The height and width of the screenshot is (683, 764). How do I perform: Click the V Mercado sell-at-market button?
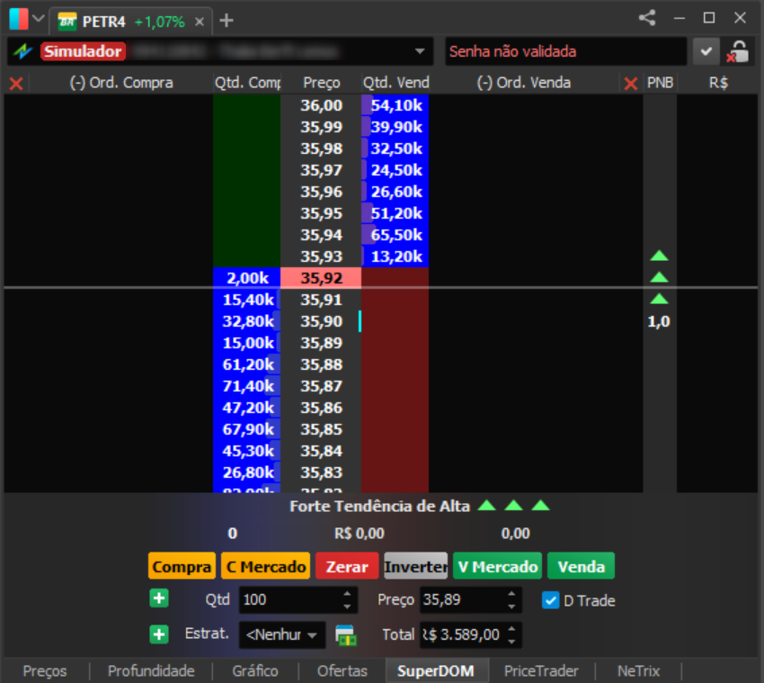497,566
